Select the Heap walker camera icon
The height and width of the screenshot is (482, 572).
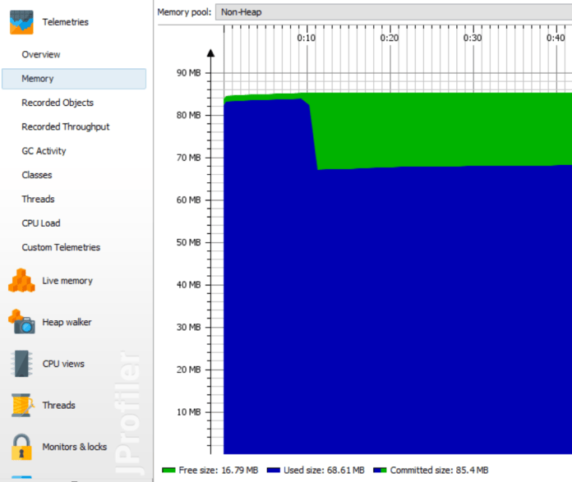pyautogui.click(x=21, y=322)
